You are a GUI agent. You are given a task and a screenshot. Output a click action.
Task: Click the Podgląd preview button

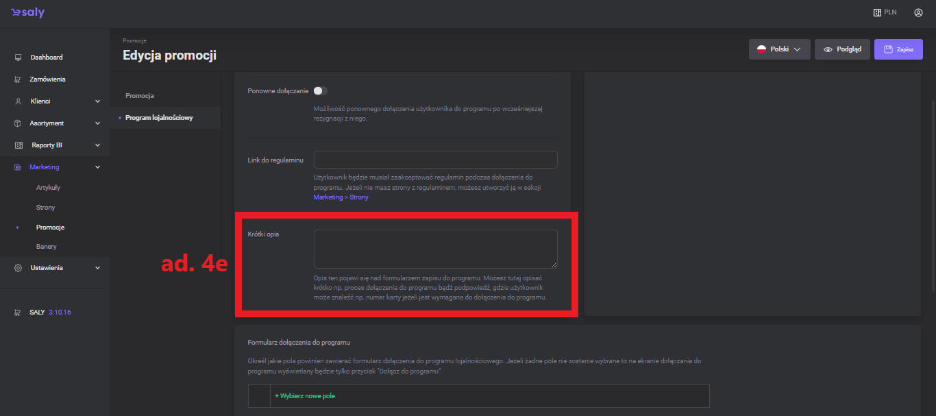[842, 49]
